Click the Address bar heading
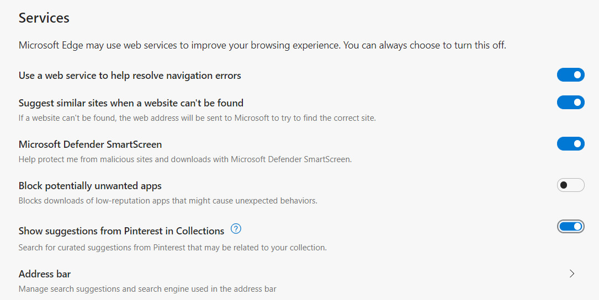This screenshot has height=300, width=599. tap(45, 274)
